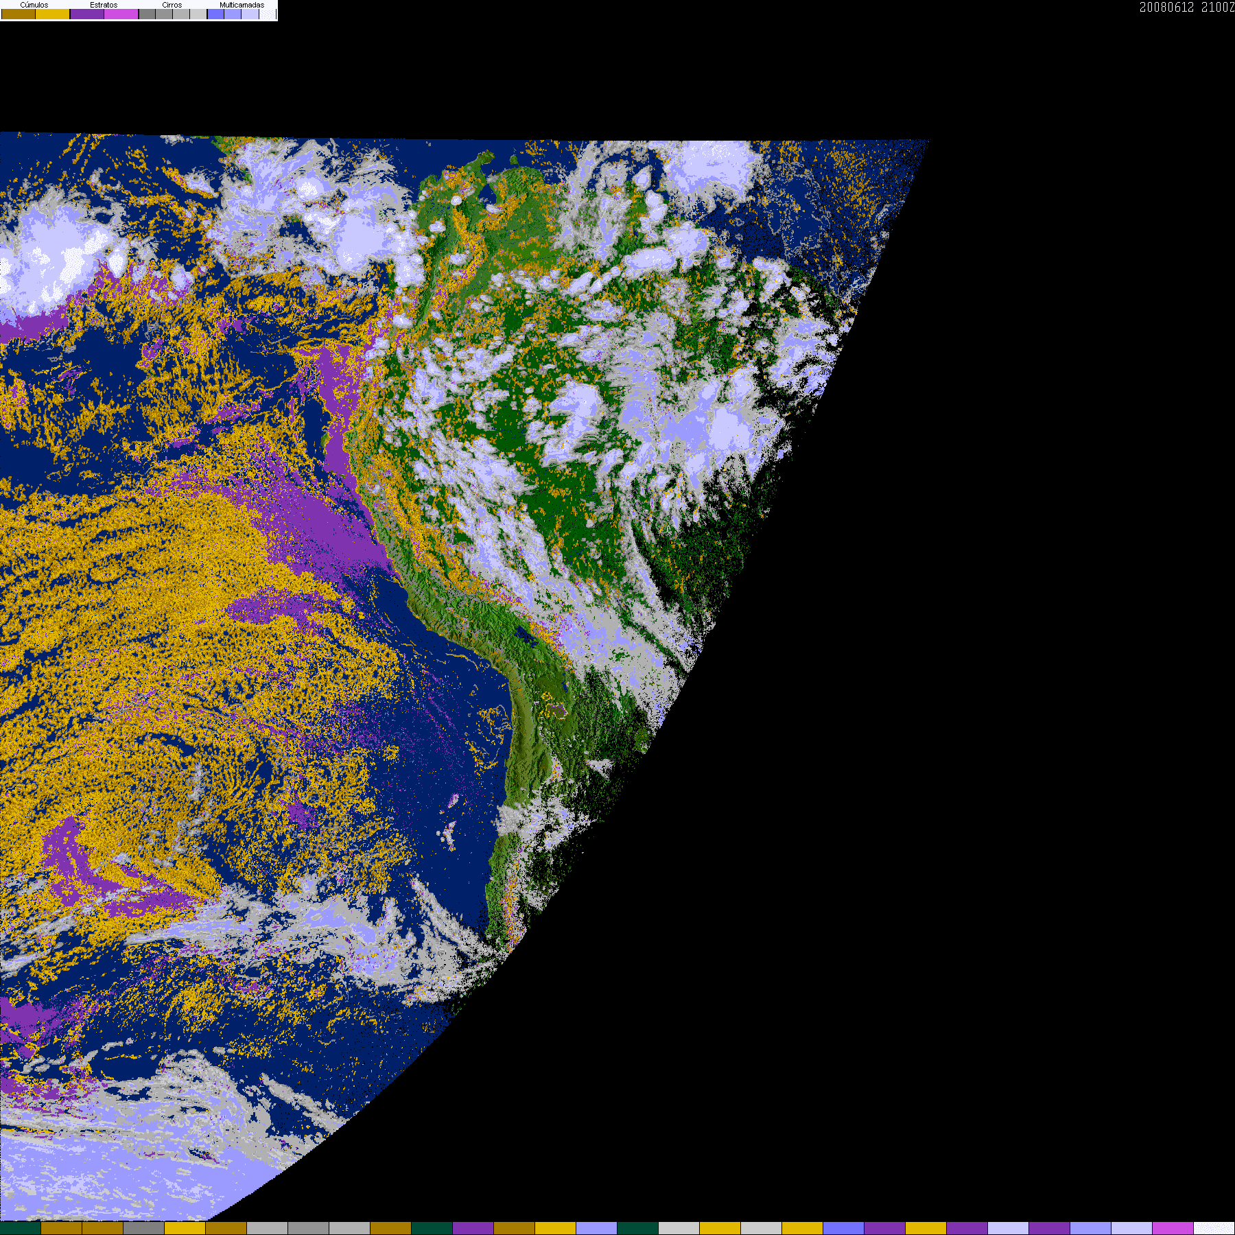Select the yellow Cúmulos legend swatch
The image size is (1235, 1235).
pyautogui.click(x=52, y=14)
